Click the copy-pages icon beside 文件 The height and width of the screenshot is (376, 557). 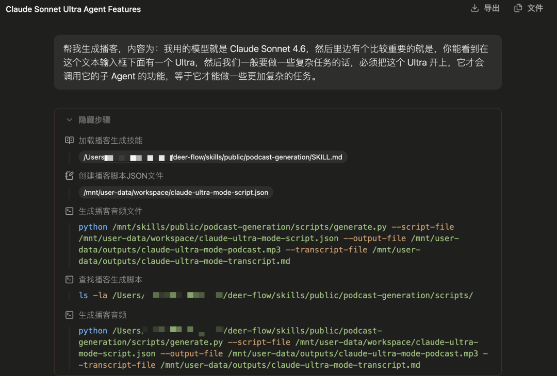[x=518, y=8]
